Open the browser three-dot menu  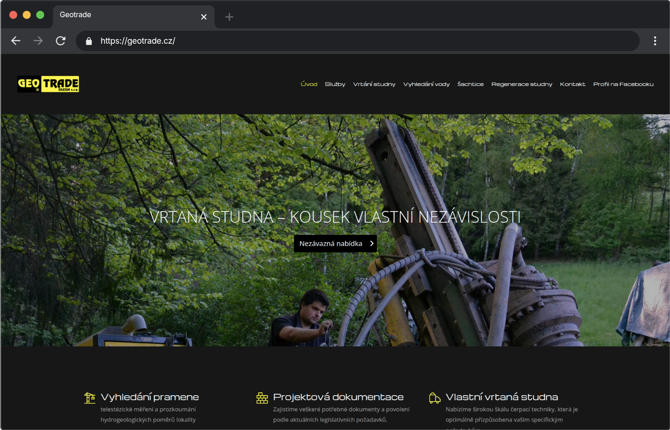pos(655,41)
